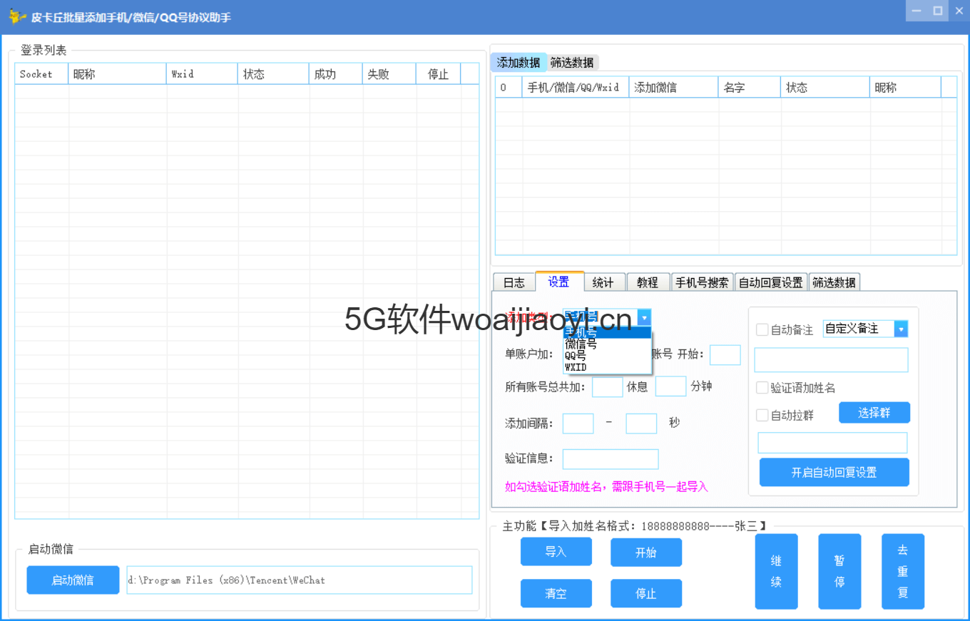Screen dimensions: 970x621
Task: Click the 添加微信 column header
Action: pos(674,88)
